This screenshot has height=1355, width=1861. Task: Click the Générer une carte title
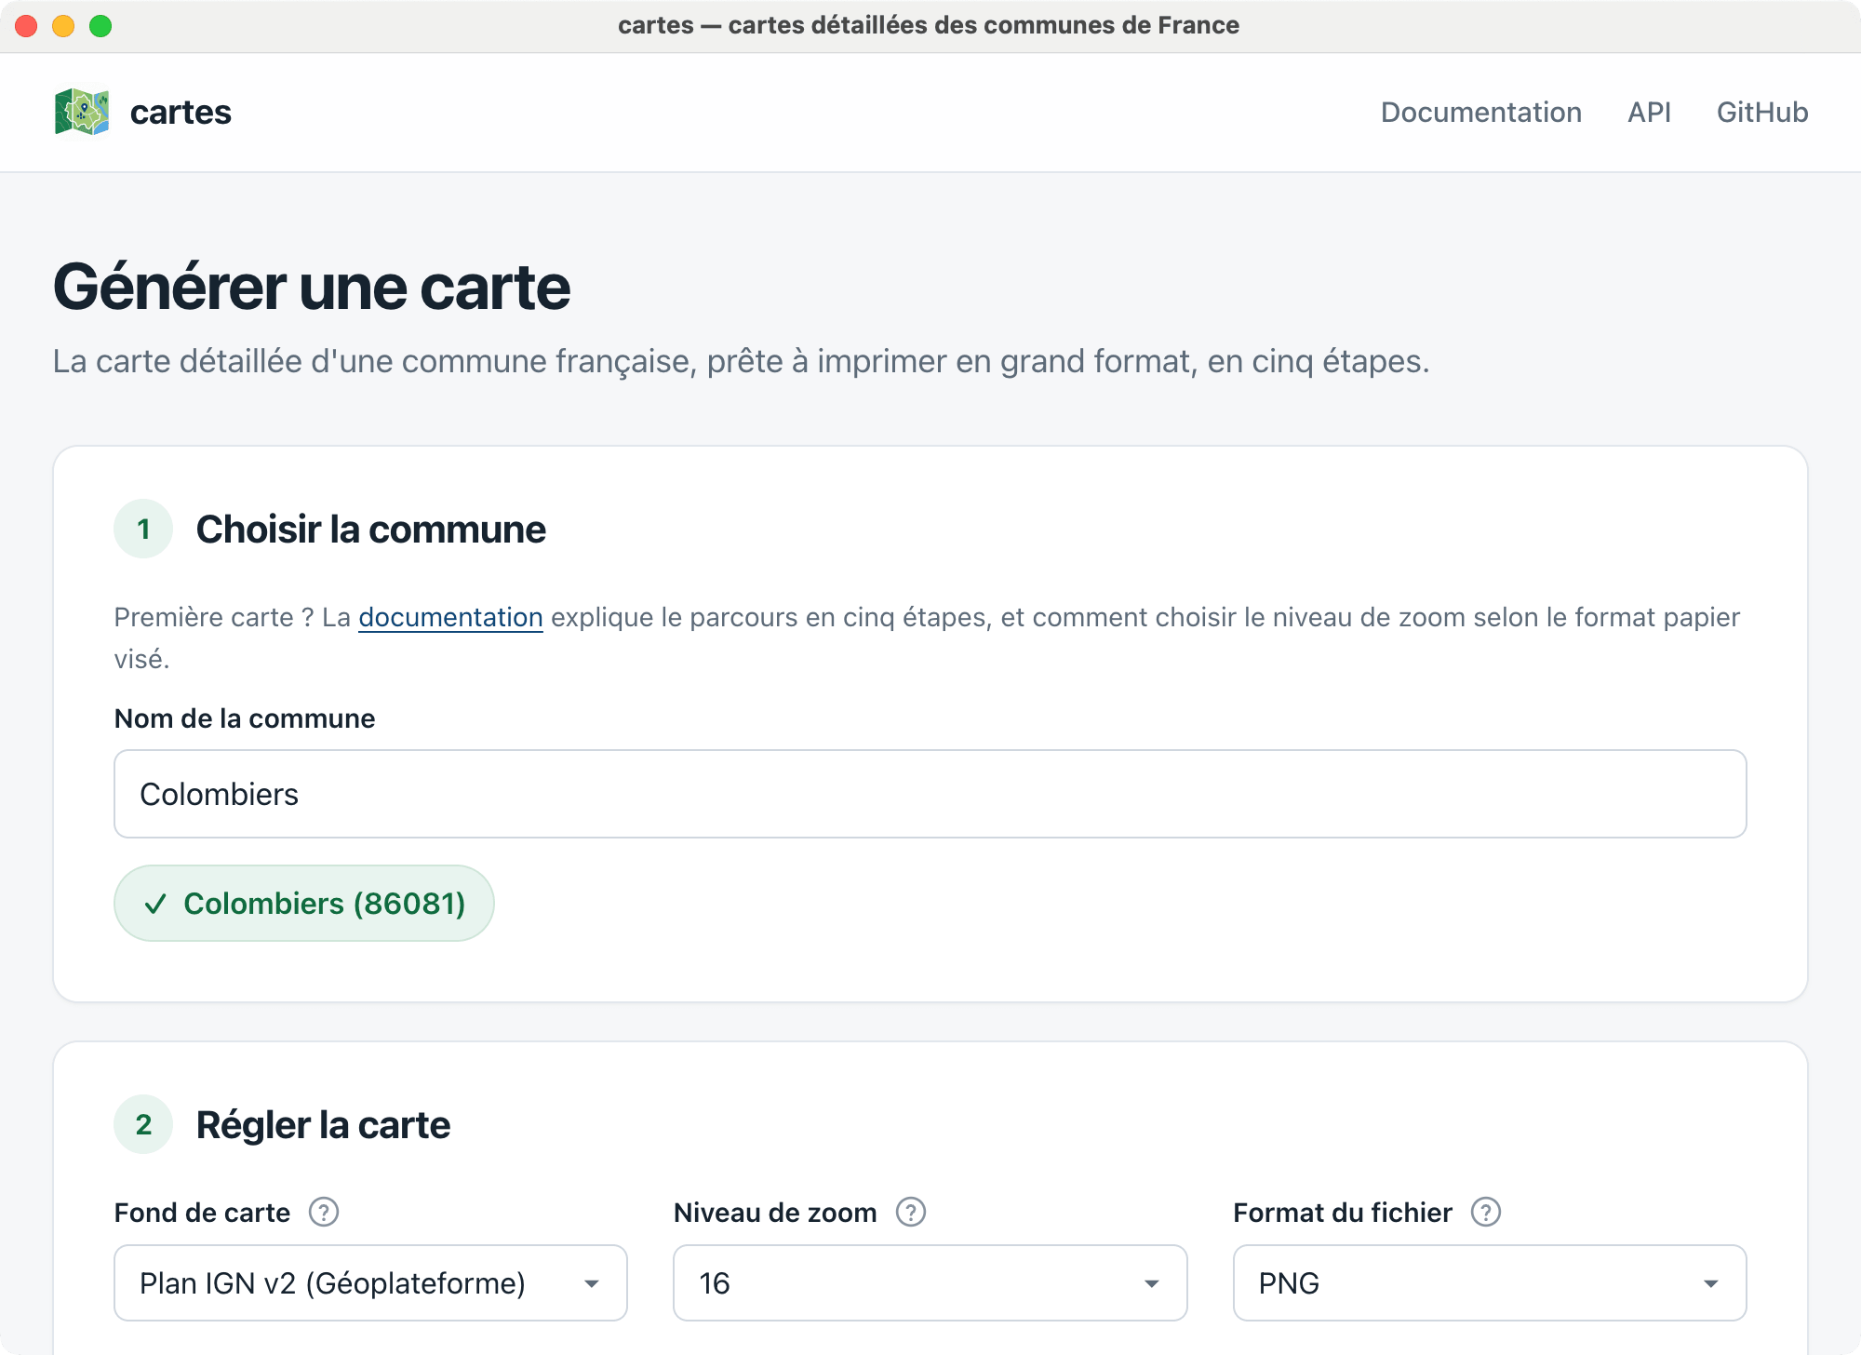click(312, 288)
